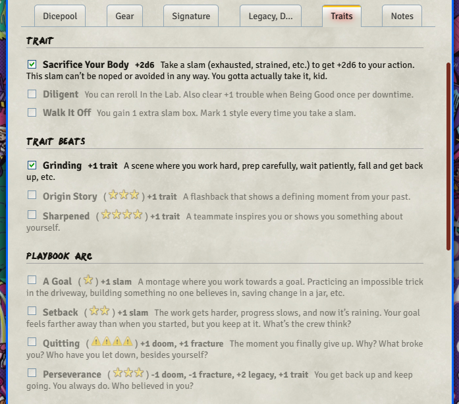The image size is (459, 404).
Task: Click the three stars beside Origin Story
Action: pyautogui.click(x=124, y=196)
